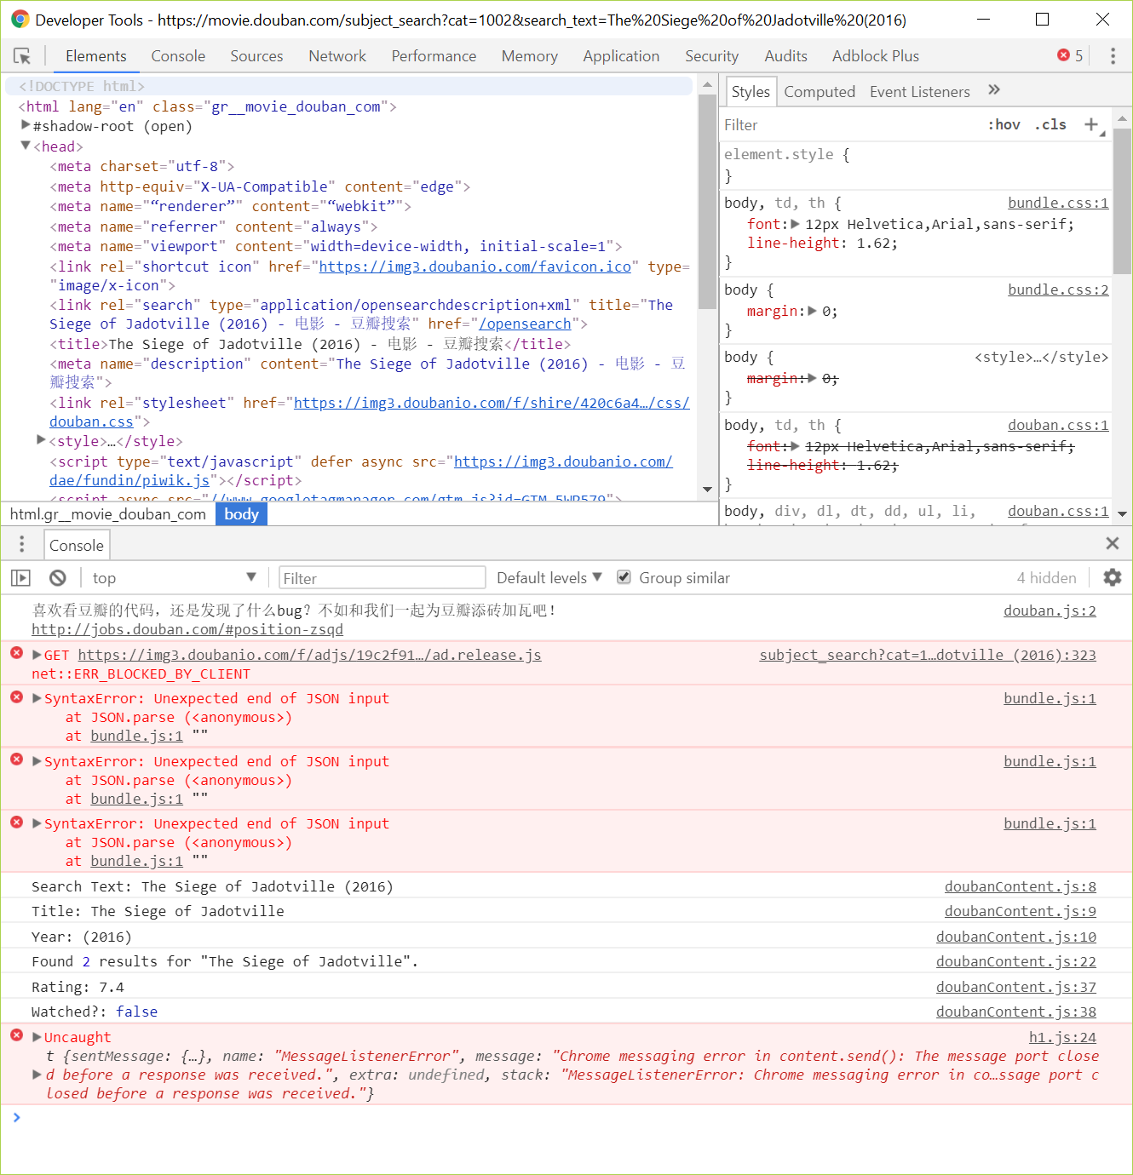
Task: Click the Chrome icon in the title bar
Action: pyautogui.click(x=20, y=19)
